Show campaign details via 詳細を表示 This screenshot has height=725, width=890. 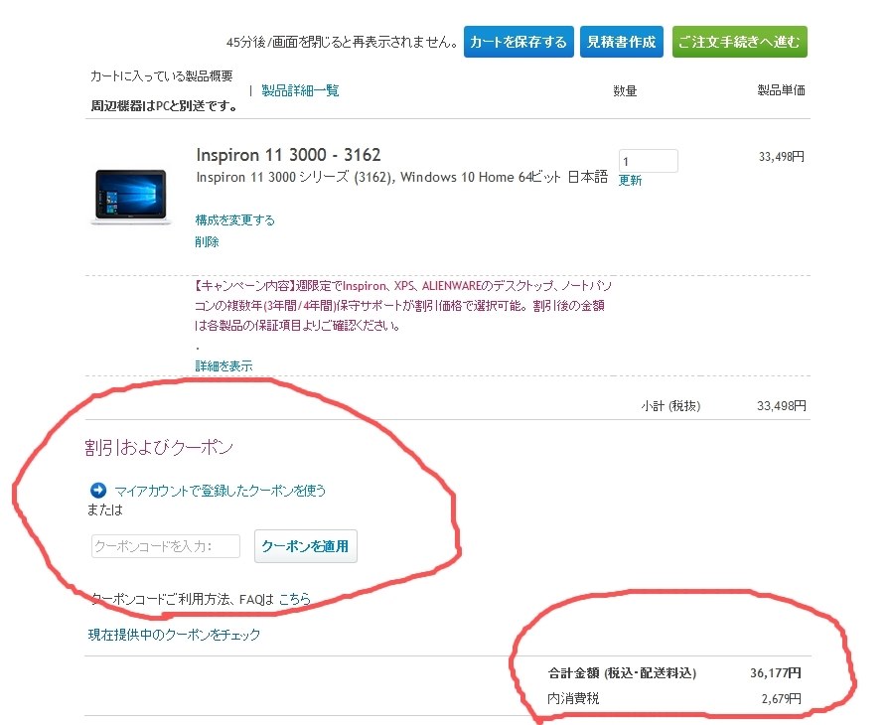pos(223,365)
